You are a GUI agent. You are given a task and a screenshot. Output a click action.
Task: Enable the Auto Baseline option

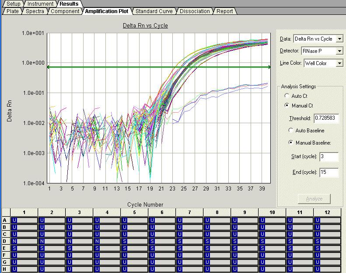click(291, 130)
